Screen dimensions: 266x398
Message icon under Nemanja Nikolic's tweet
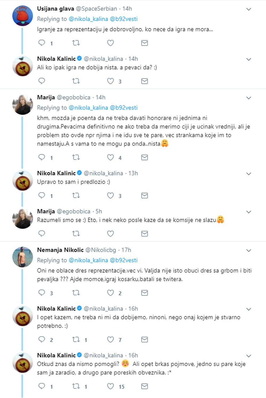click(144, 293)
